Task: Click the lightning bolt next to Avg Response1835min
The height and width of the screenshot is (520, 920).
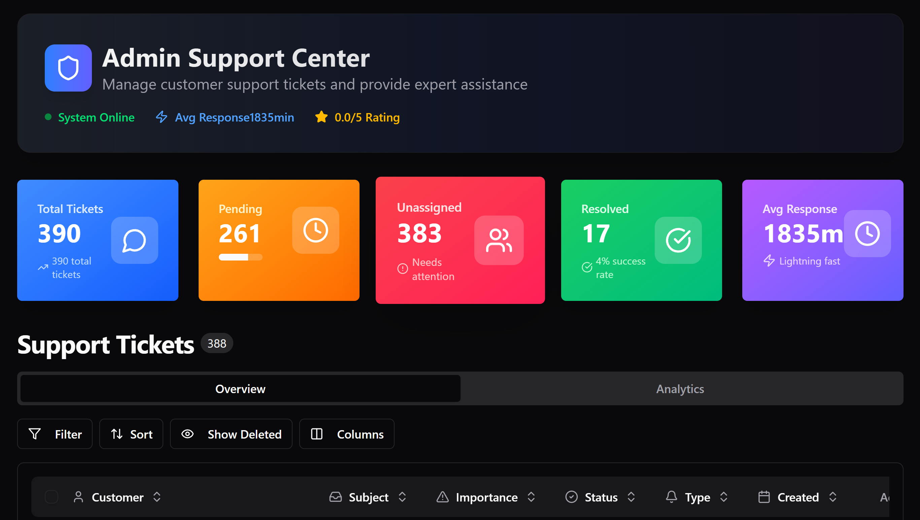Action: click(162, 117)
